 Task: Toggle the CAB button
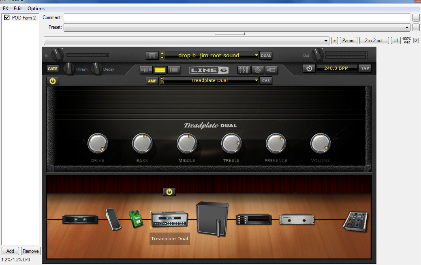click(x=266, y=80)
